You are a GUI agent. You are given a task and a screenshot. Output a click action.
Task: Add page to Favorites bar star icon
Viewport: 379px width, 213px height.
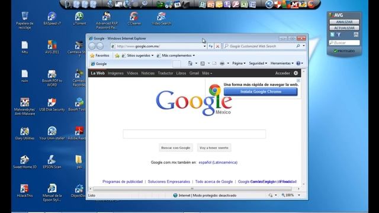pos(117,56)
